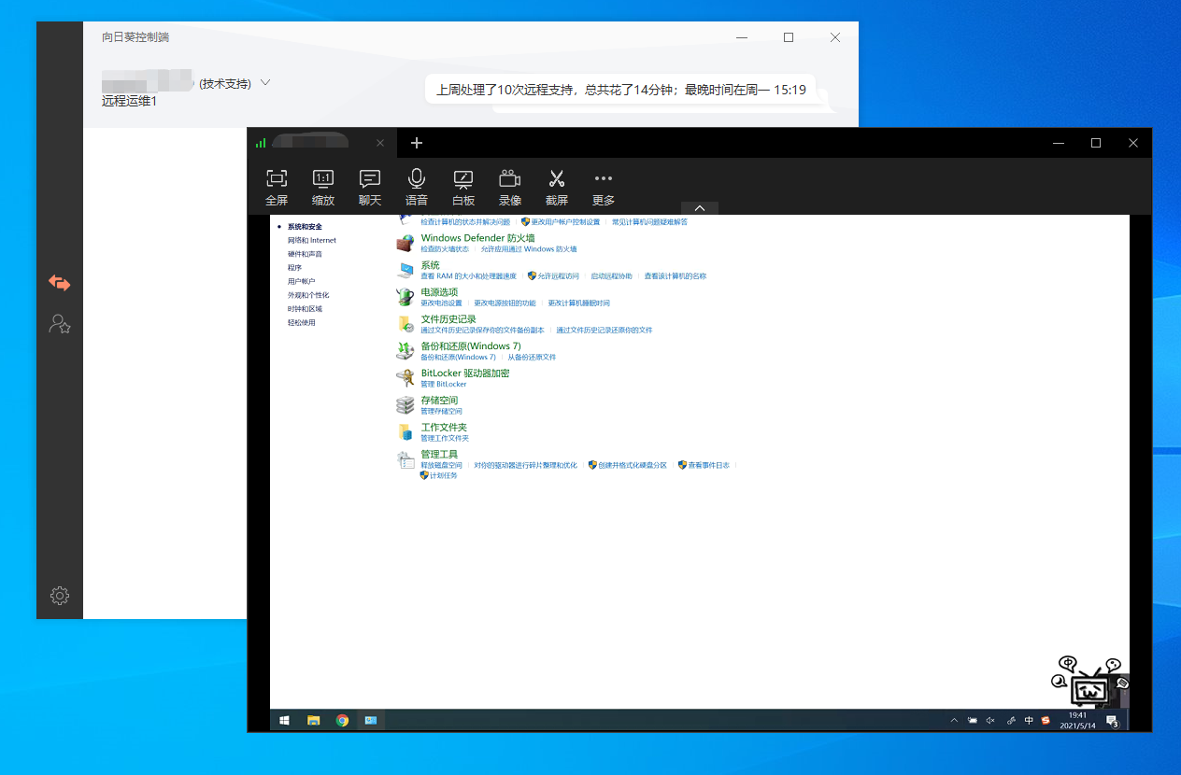Viewport: 1181px width, 775px height.
Task: Open 外观和个性化 category
Action: [x=308, y=295]
